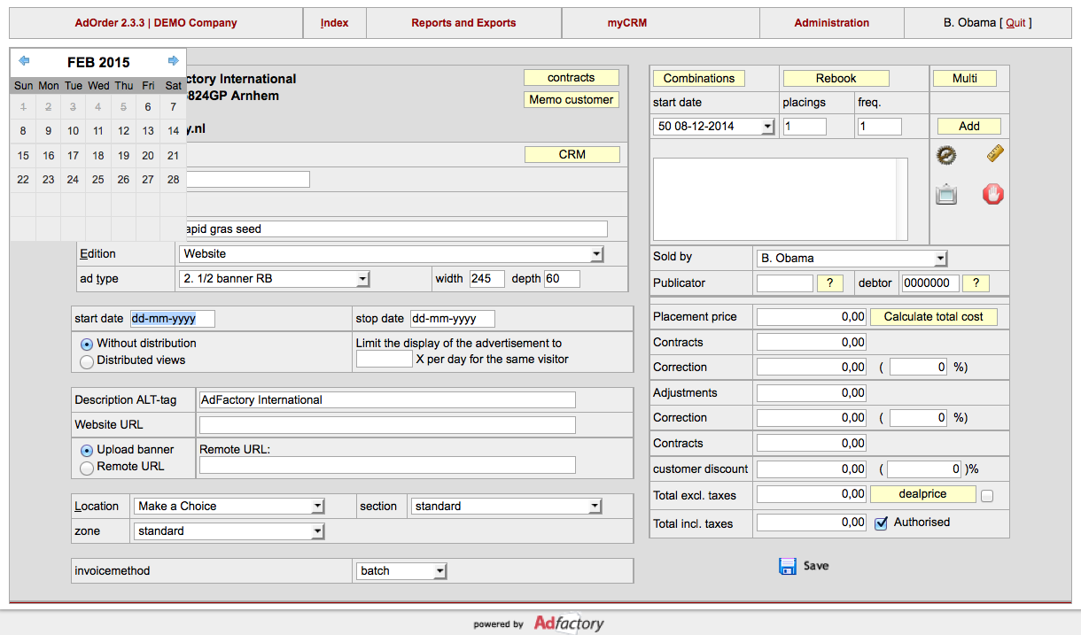Click the Website URL input field
Viewport: 1081px width, 635px height.
tap(387, 425)
